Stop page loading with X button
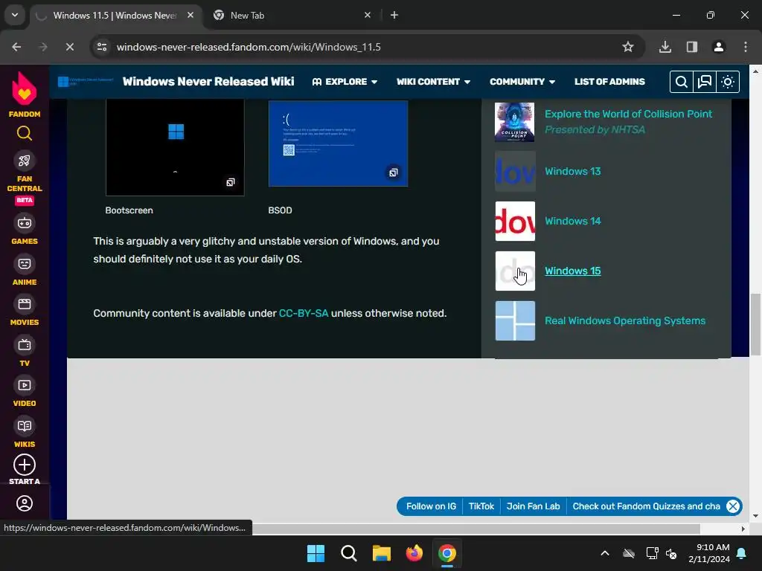 point(69,47)
